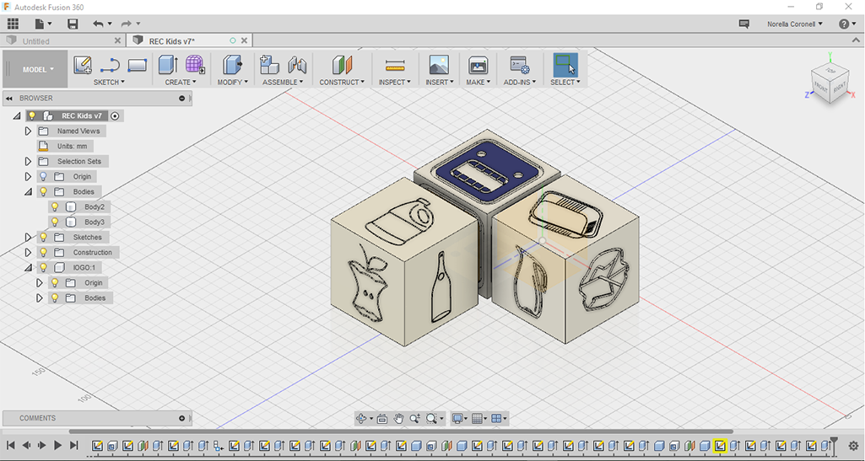Close the Untitled document tab
This screenshot has width=865, height=461.
(117, 40)
